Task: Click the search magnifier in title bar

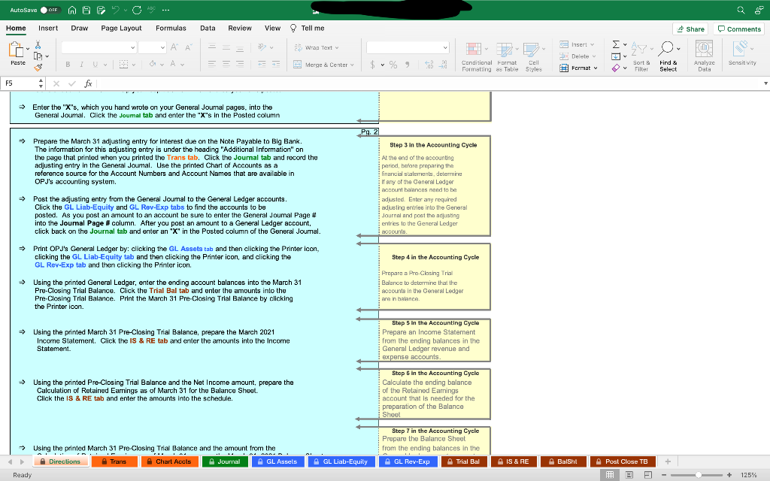Action: (x=741, y=10)
